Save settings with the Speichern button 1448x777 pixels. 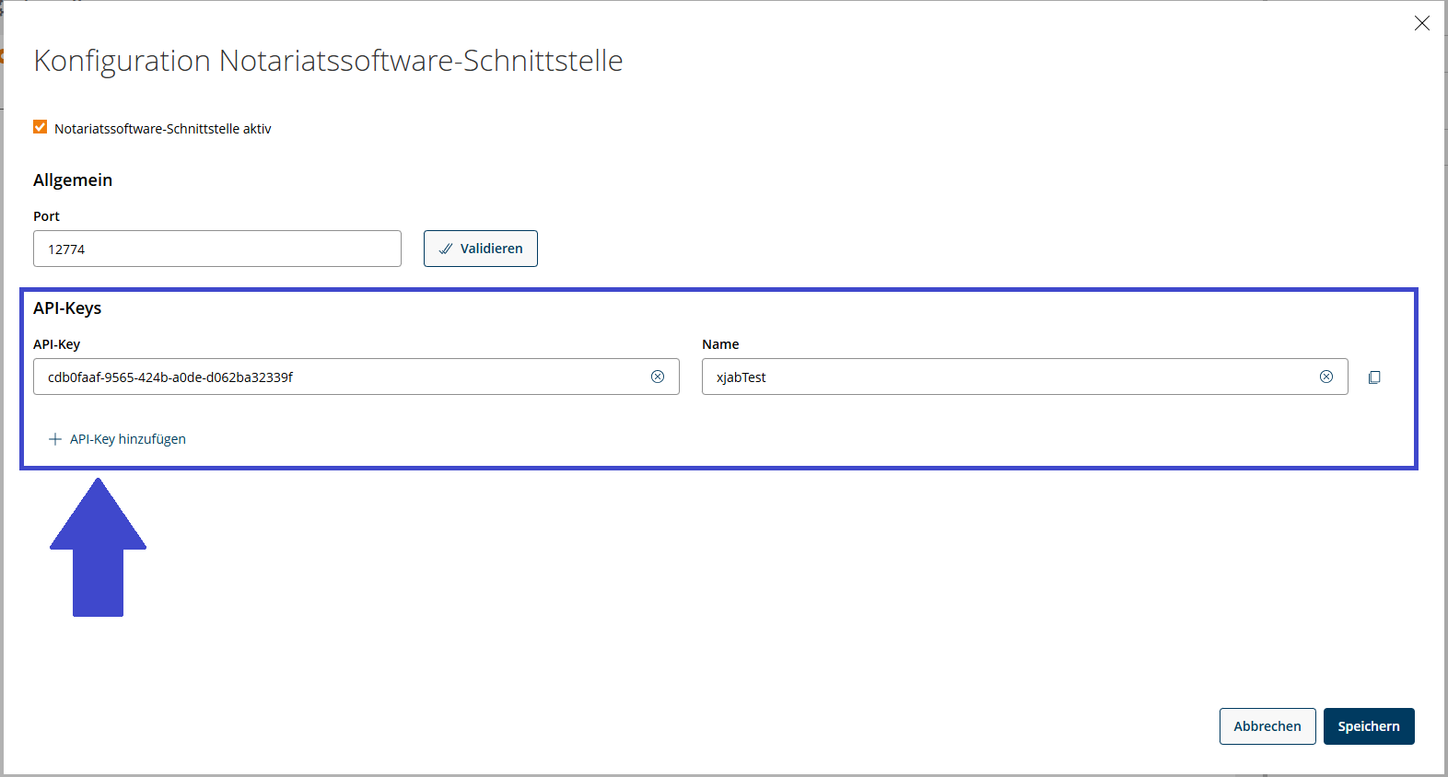(x=1368, y=726)
